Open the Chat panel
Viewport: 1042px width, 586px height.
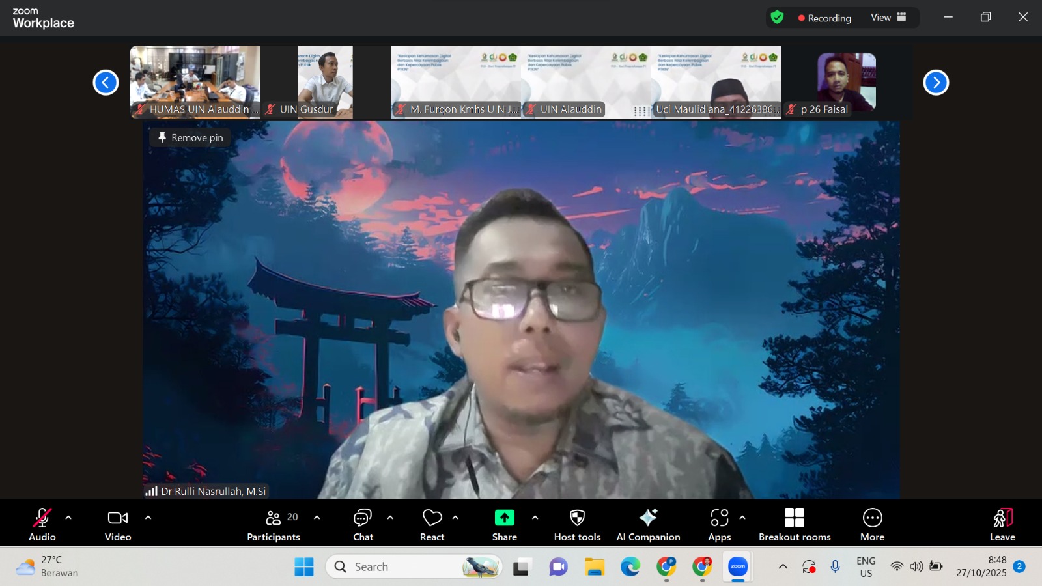[x=363, y=524]
